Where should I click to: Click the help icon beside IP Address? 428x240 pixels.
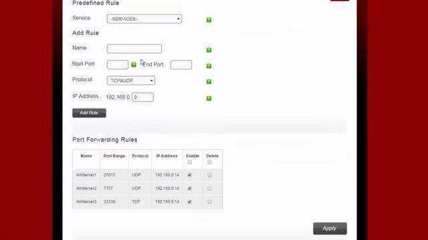[x=209, y=98]
